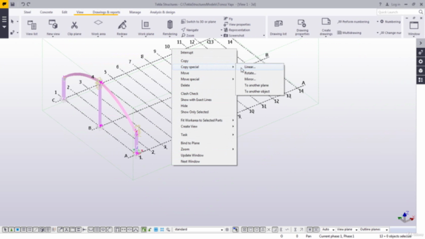Viewport: 425px width, 239px height.
Task: Choose the Work area tool
Action: [98, 27]
